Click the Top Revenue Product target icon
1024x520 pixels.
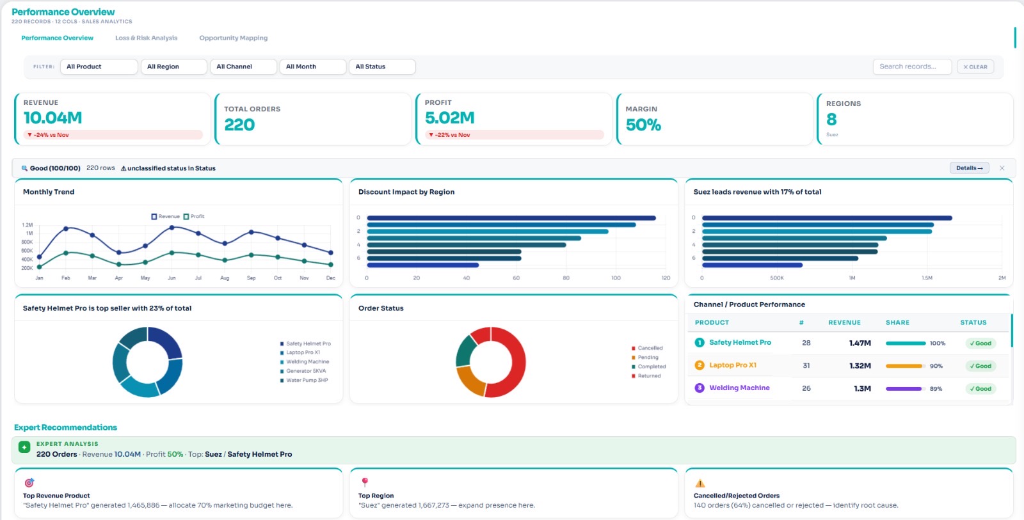[29, 483]
